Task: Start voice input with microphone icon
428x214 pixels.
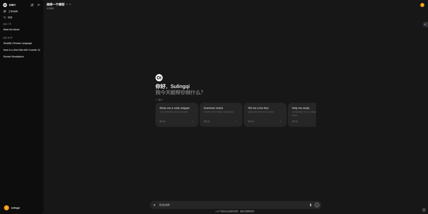Action: [310, 205]
